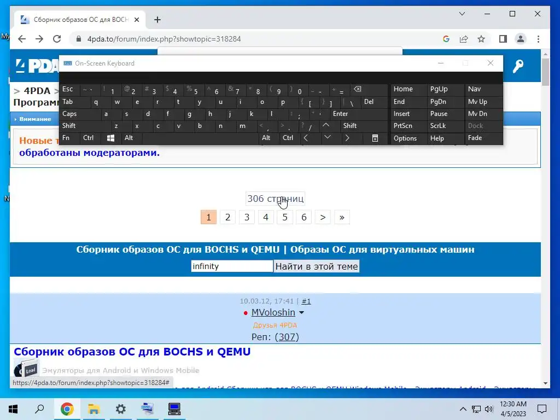Click the share page icon
This screenshot has height=420, width=560.
(x=464, y=39)
